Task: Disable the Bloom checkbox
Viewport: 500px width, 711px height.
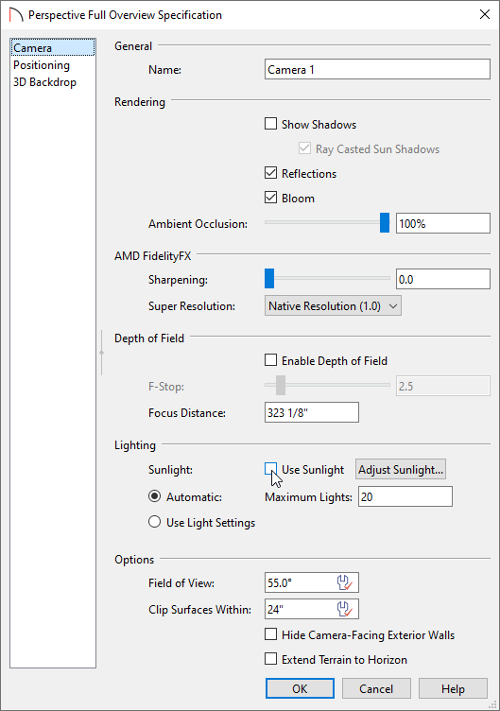Action: coord(270,198)
